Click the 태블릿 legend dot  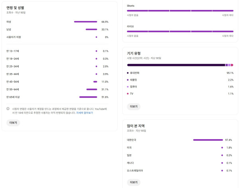[x=128, y=80]
